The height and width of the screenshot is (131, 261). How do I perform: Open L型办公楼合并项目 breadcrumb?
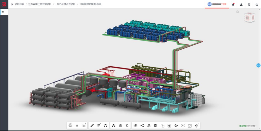point(65,4)
